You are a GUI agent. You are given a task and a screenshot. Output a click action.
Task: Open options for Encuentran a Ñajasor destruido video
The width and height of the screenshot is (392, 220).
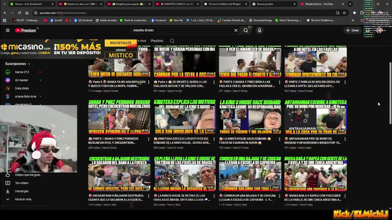[x=149, y=196]
